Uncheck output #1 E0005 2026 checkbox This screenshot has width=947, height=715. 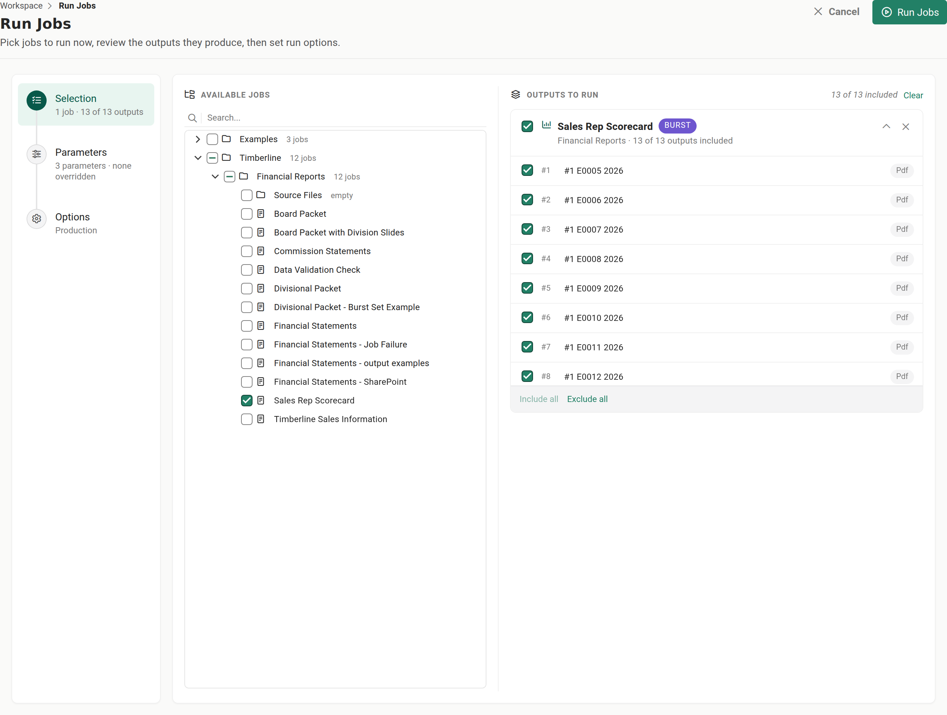(x=527, y=170)
